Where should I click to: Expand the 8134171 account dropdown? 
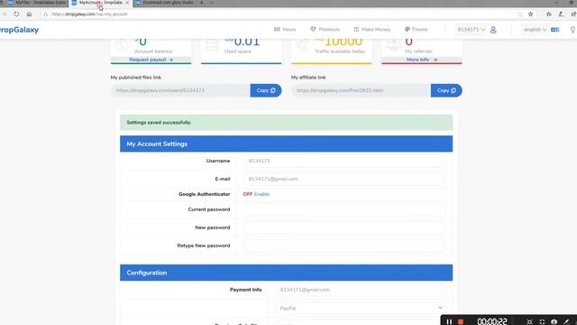(x=471, y=30)
